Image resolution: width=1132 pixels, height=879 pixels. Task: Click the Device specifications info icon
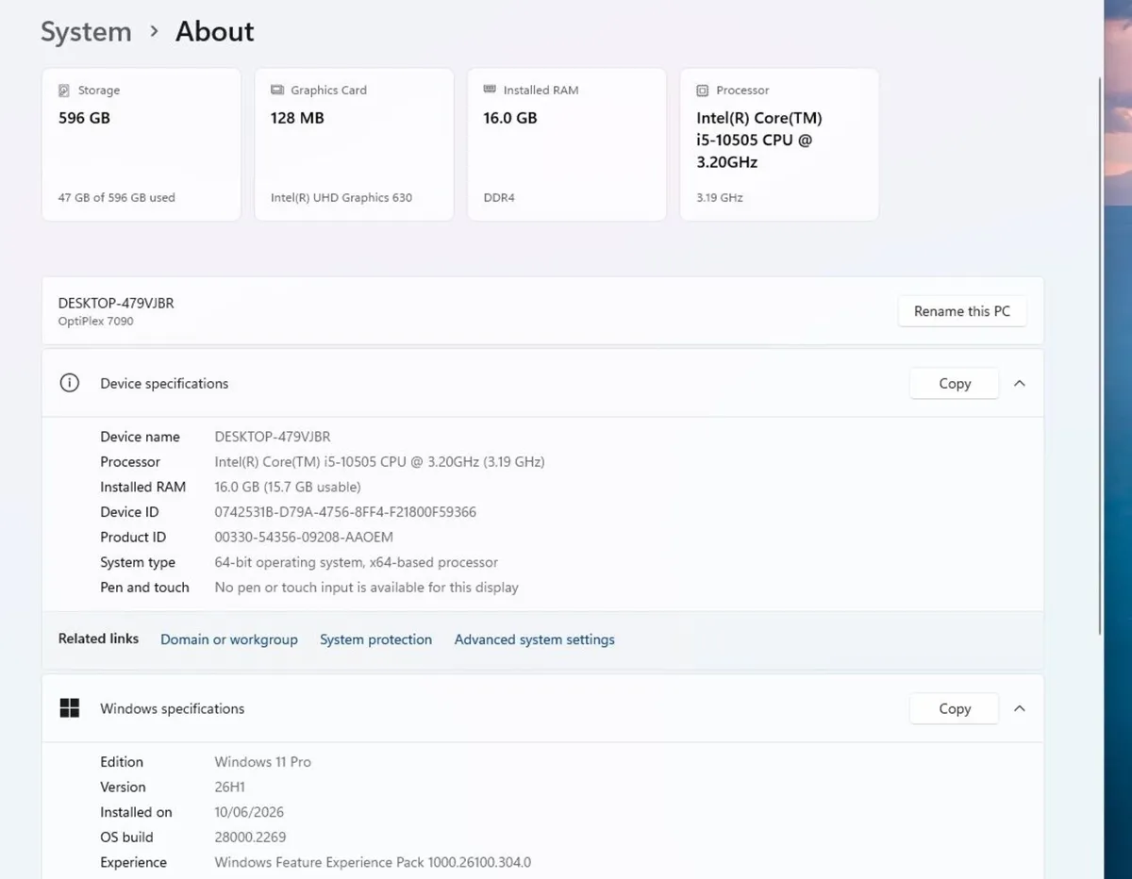point(69,383)
